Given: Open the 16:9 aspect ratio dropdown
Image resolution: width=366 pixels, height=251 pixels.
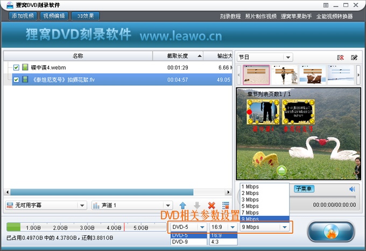Looking at the screenshot, I should 223,227.
